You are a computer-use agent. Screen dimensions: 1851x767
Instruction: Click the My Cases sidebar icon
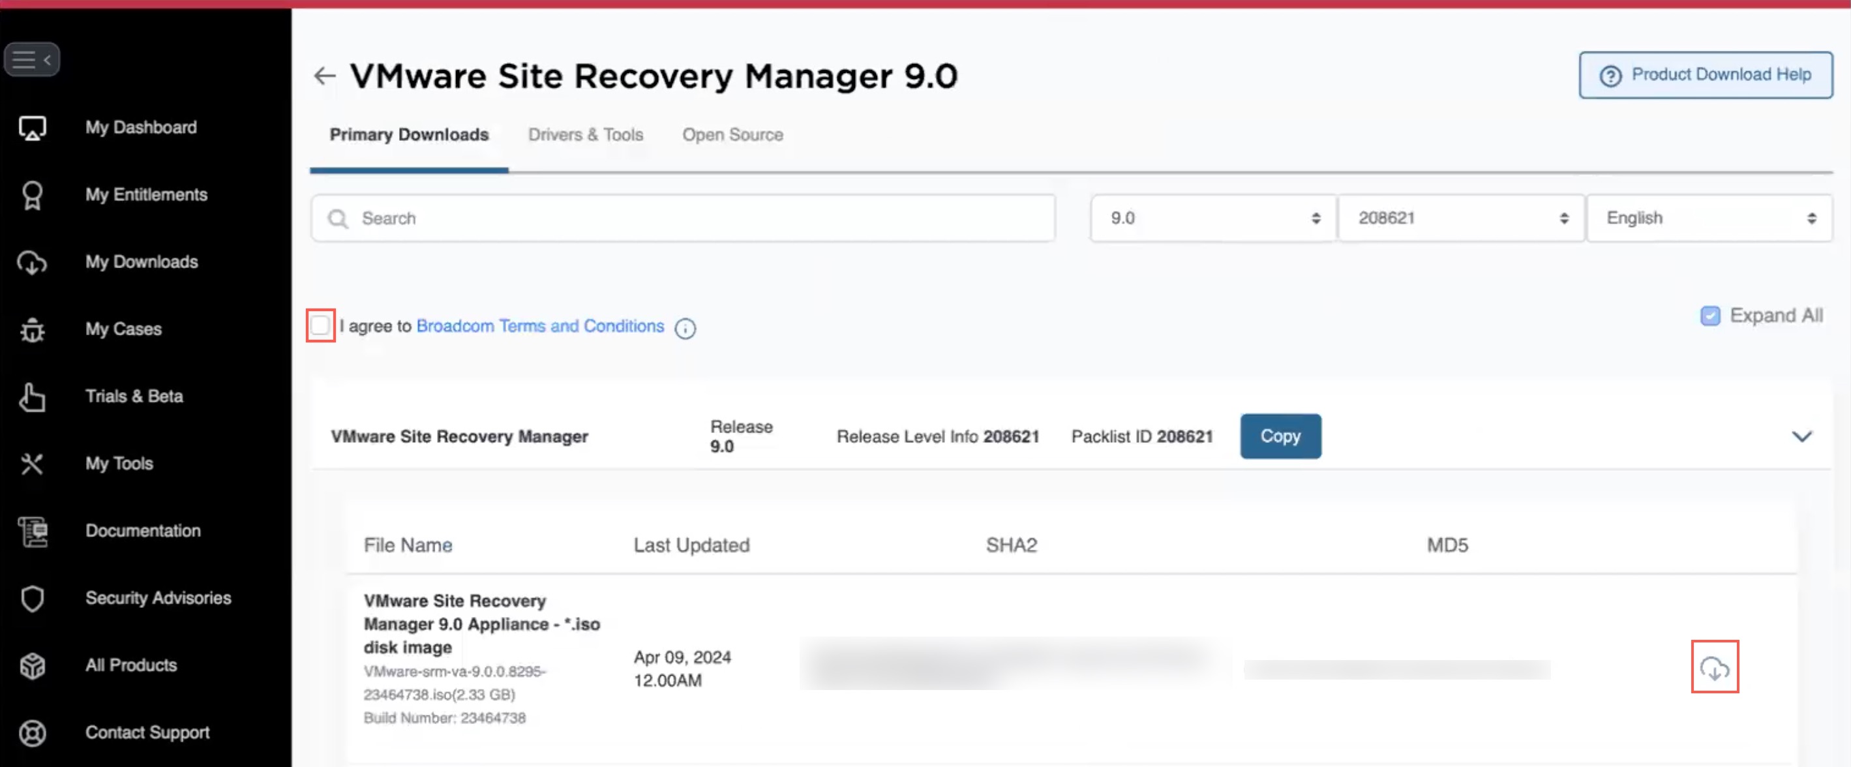point(32,328)
